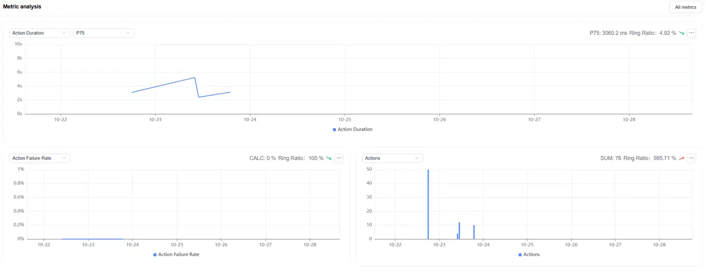Toggle Action Duration series via legend label
706x272 pixels.
pyautogui.click(x=355, y=130)
